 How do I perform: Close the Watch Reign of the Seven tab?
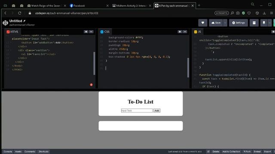(65, 6)
